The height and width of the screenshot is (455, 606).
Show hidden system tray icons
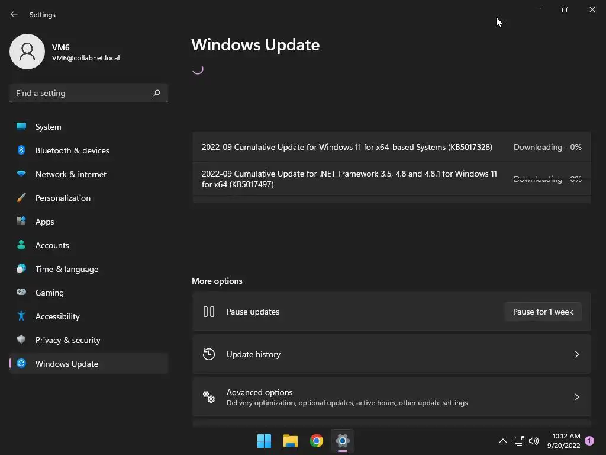503,441
